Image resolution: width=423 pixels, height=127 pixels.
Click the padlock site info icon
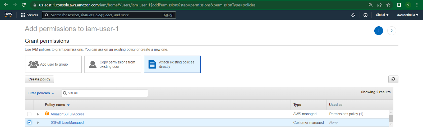[x=35, y=5]
